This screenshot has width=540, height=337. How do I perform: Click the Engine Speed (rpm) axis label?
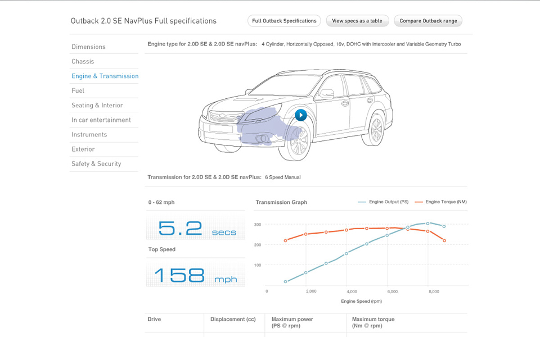coord(362,301)
